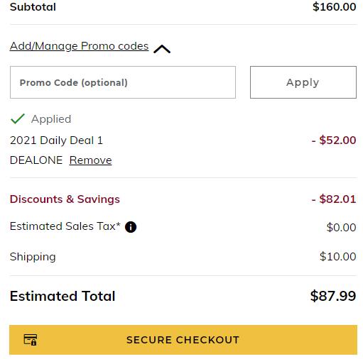This screenshot has width=363, height=359.
Task: Select the $87.99 estimated total amount
Action: click(x=333, y=296)
